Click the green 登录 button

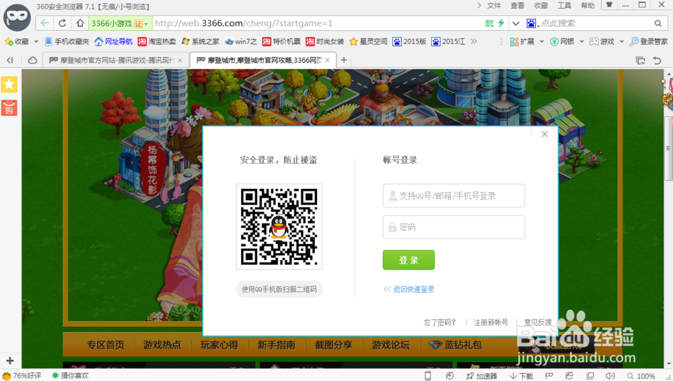(409, 260)
